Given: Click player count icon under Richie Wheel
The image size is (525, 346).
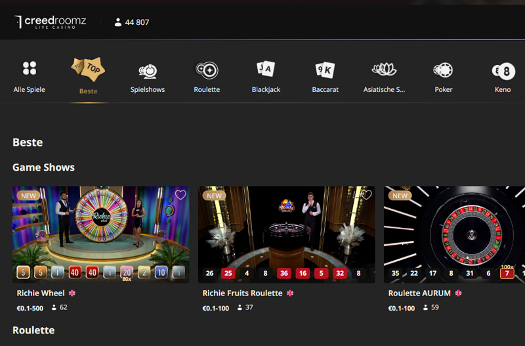Looking at the screenshot, I should point(54,307).
